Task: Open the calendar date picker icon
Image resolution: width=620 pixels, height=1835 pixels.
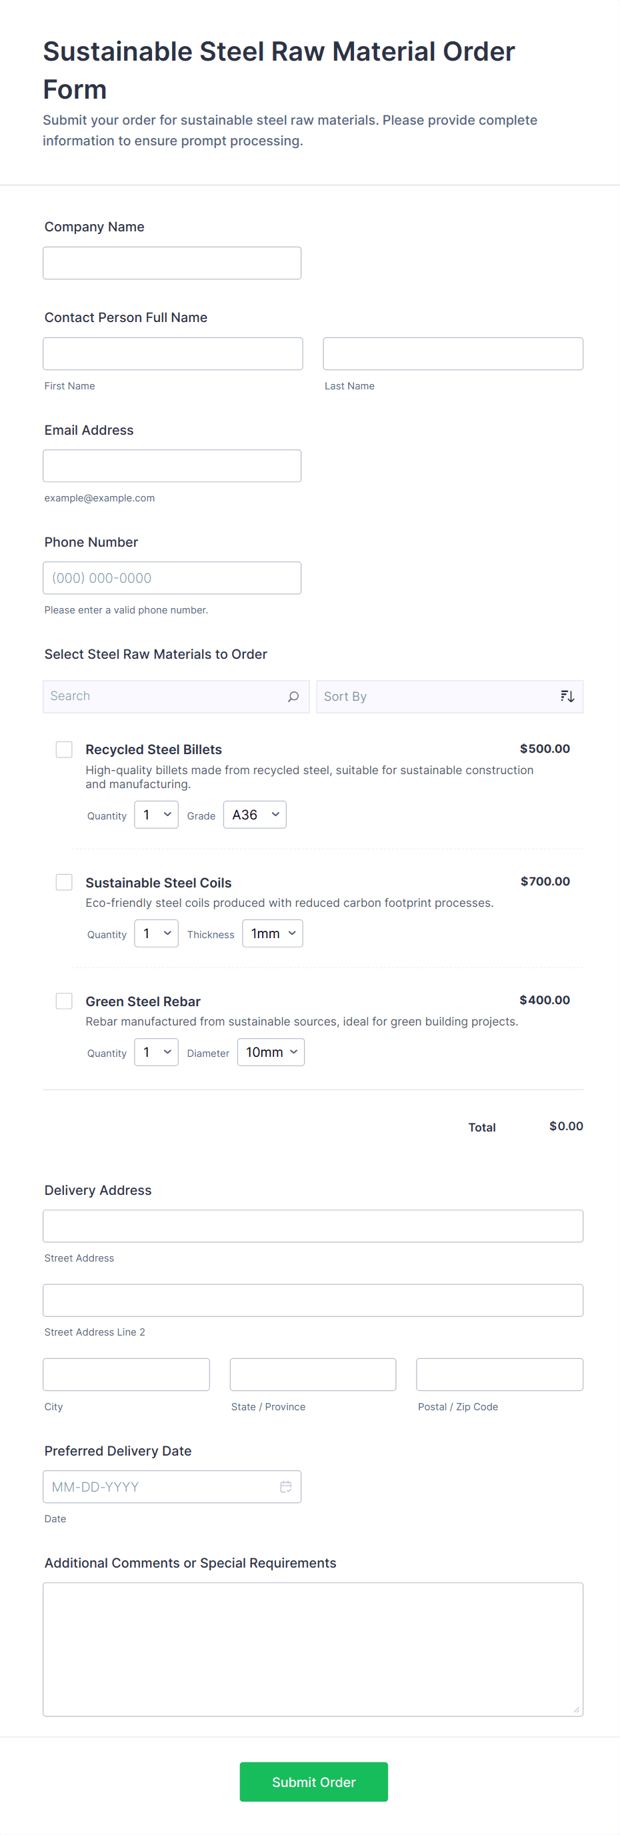Action: pos(285,1487)
